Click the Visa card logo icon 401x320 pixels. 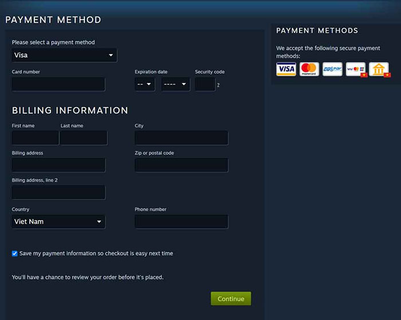[x=286, y=69]
